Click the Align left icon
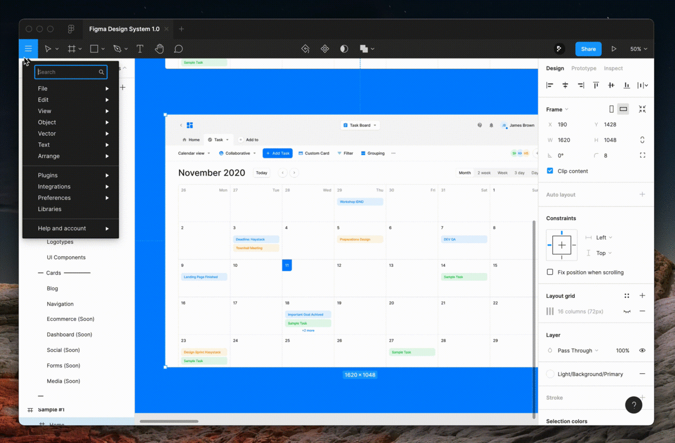Image resolution: width=675 pixels, height=443 pixels. [x=550, y=86]
